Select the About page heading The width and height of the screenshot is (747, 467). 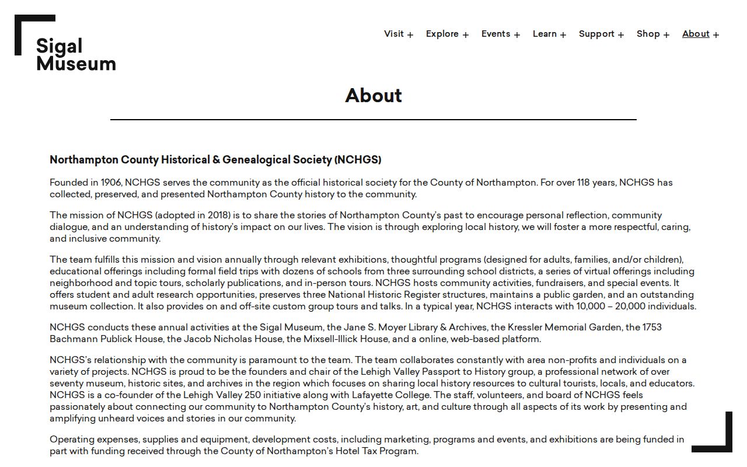coord(373,95)
